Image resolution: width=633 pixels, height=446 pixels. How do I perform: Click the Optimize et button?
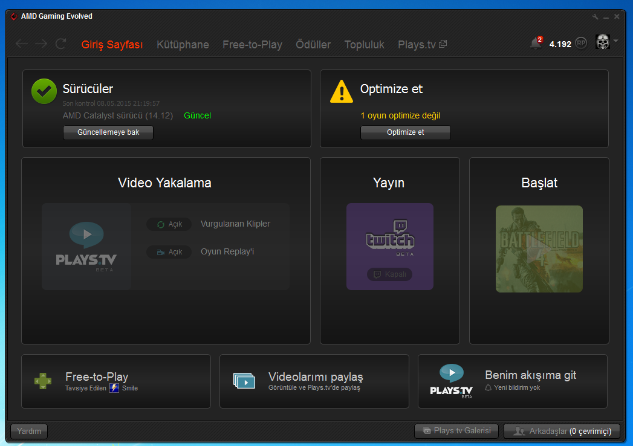(405, 132)
